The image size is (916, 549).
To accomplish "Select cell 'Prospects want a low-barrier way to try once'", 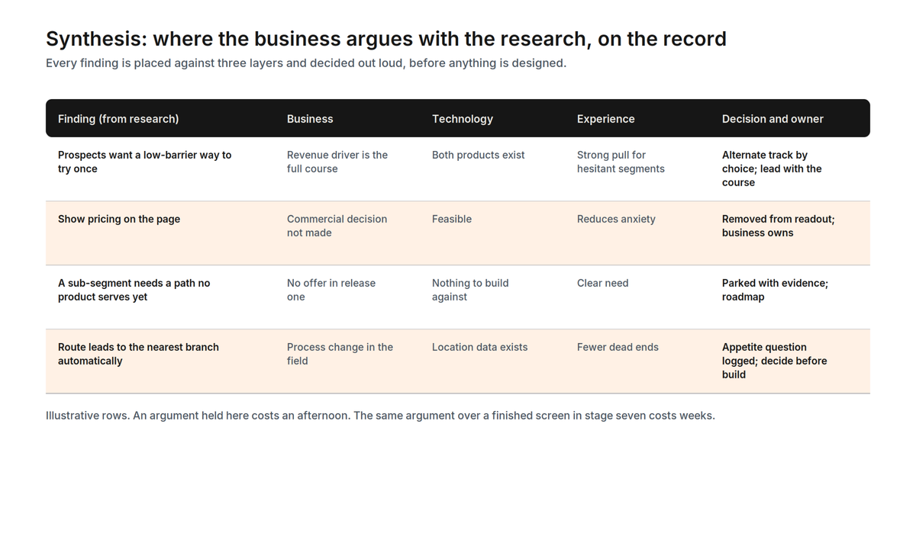I will coord(145,162).
